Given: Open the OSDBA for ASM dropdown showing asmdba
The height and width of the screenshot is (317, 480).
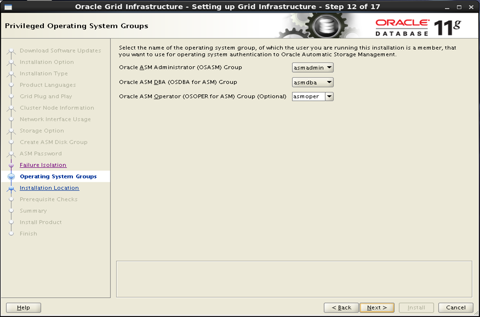Looking at the screenshot, I should coord(312,82).
